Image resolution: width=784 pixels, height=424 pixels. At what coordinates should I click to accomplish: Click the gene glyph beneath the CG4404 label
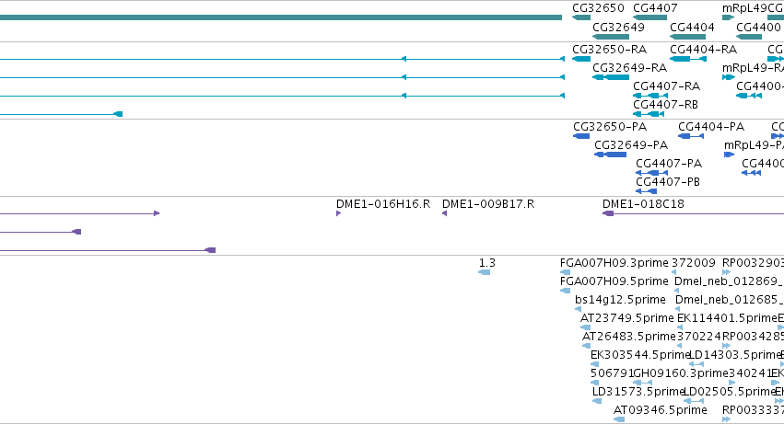687,37
